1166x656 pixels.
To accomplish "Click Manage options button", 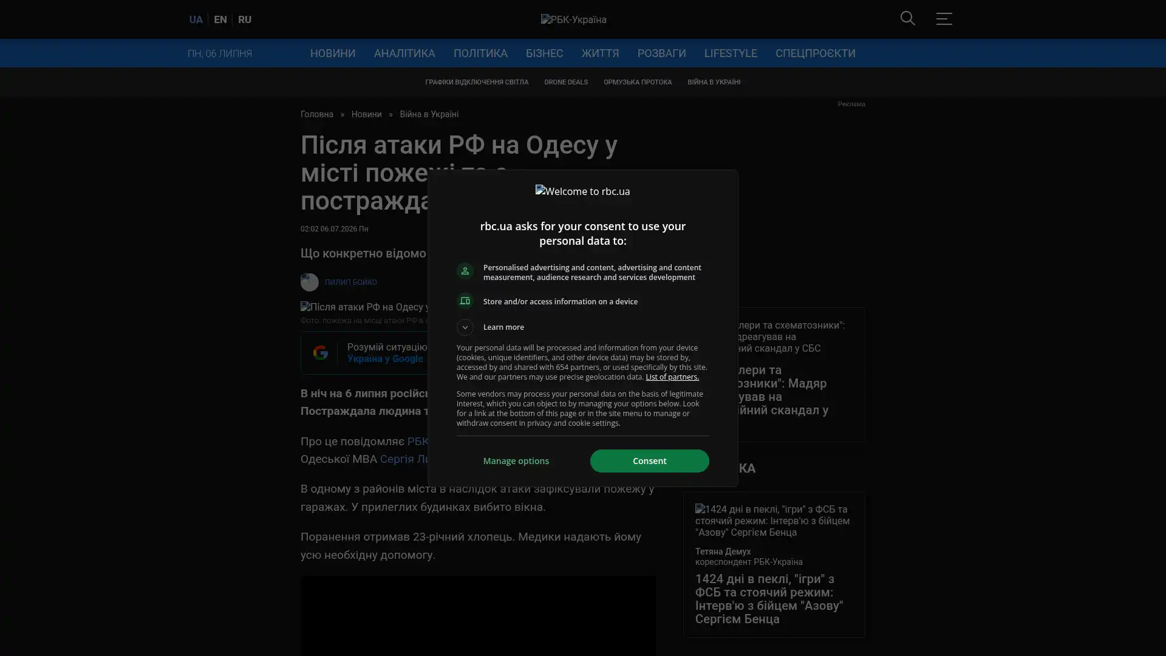I will 516,461.
